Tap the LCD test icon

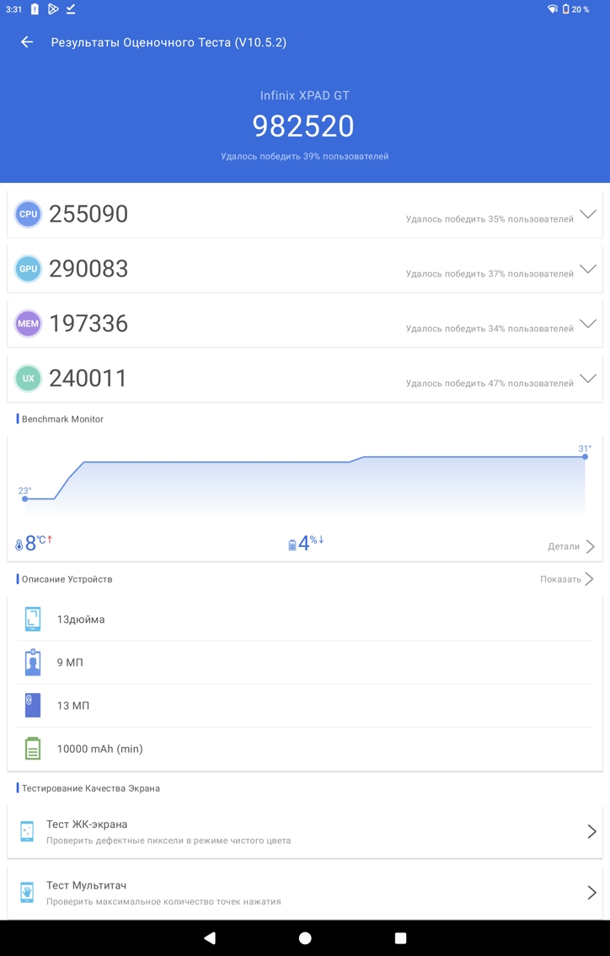click(27, 831)
